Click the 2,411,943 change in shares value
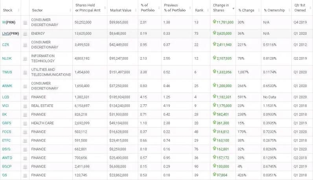The image size is (313, 180). point(225,45)
